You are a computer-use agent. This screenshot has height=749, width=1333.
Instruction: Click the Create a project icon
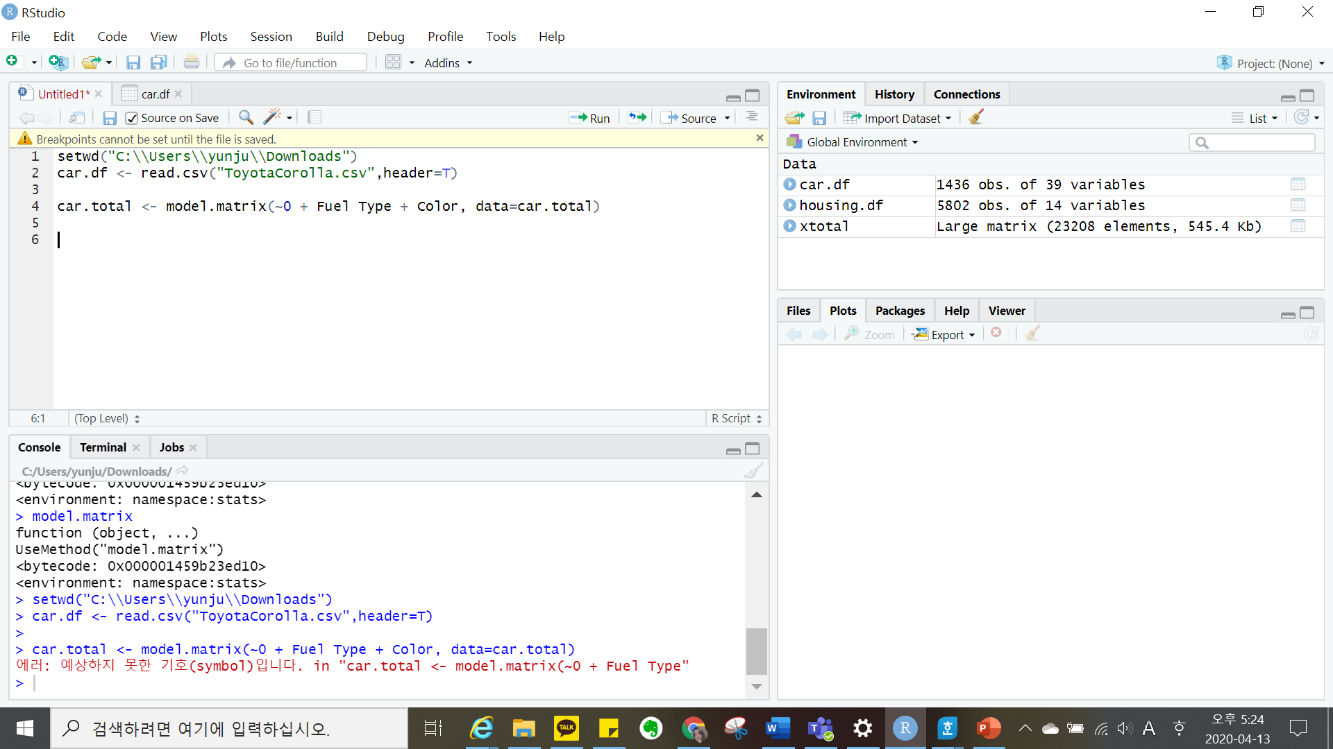pyautogui.click(x=58, y=62)
